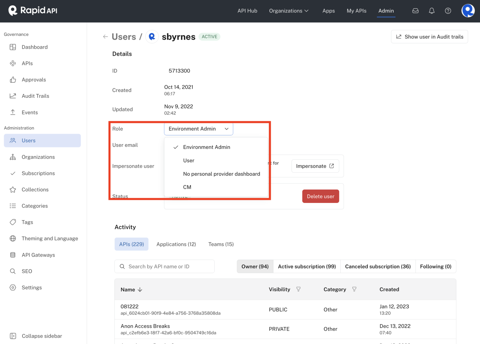
Task: Click PRIVATE visibility of Anon Access Breaks
Action: pyautogui.click(x=279, y=329)
